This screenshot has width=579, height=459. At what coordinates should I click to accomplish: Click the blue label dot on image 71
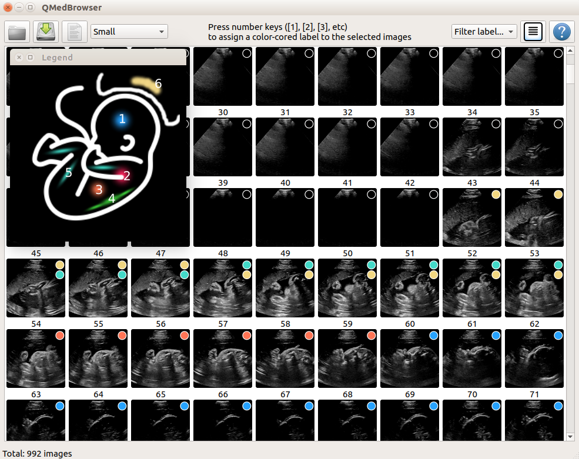[x=558, y=336]
